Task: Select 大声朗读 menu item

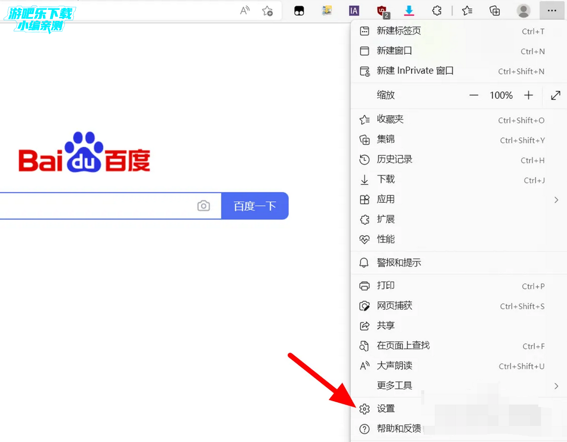Action: point(458,366)
